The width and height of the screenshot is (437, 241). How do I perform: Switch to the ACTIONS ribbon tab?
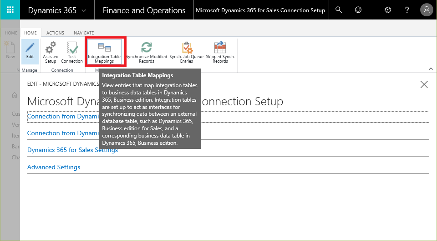click(x=55, y=33)
